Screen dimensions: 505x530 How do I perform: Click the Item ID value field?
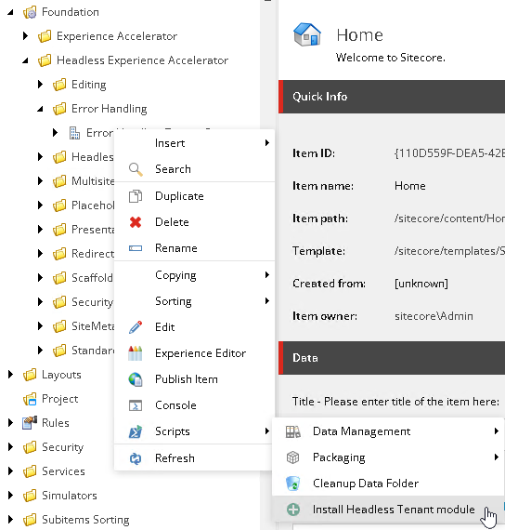(449, 153)
